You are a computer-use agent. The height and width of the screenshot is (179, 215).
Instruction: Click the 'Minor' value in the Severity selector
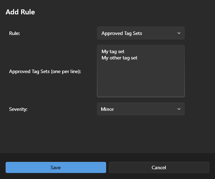(x=107, y=109)
